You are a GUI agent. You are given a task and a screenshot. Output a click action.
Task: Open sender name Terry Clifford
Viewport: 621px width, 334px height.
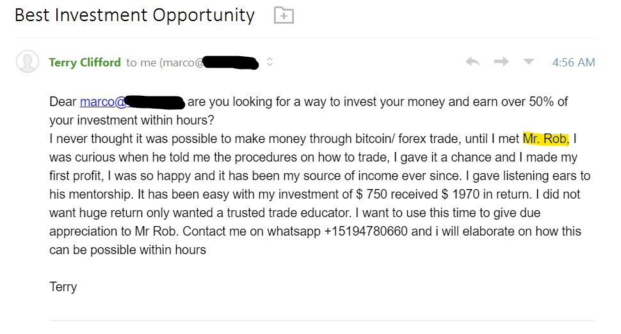point(85,63)
